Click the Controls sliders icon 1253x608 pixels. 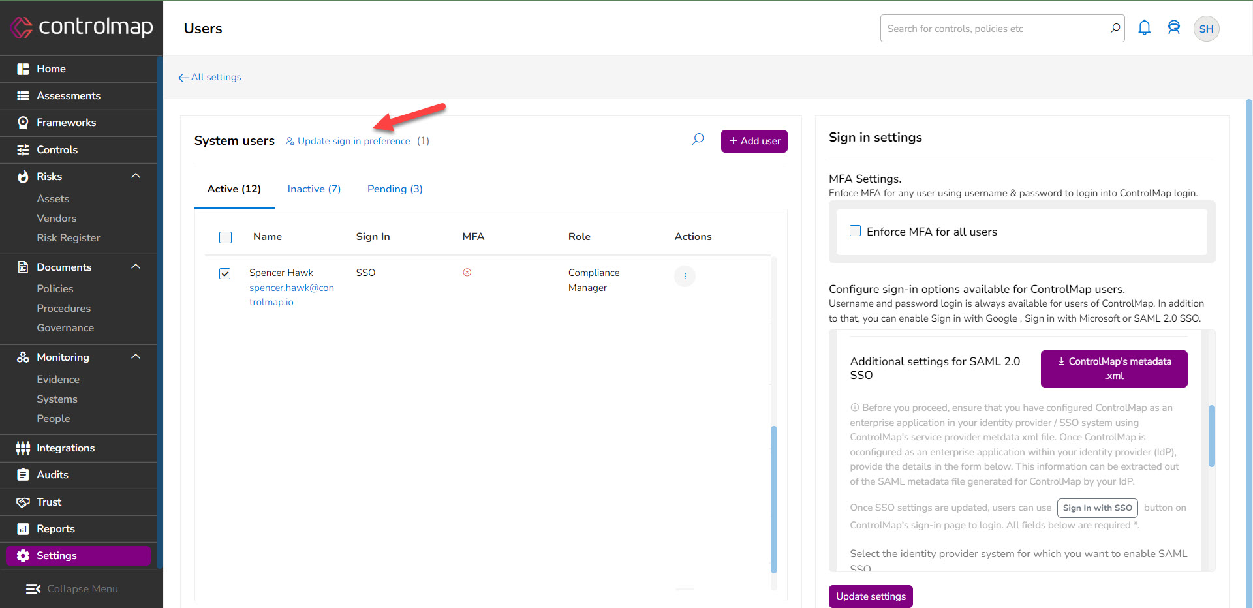pos(23,150)
